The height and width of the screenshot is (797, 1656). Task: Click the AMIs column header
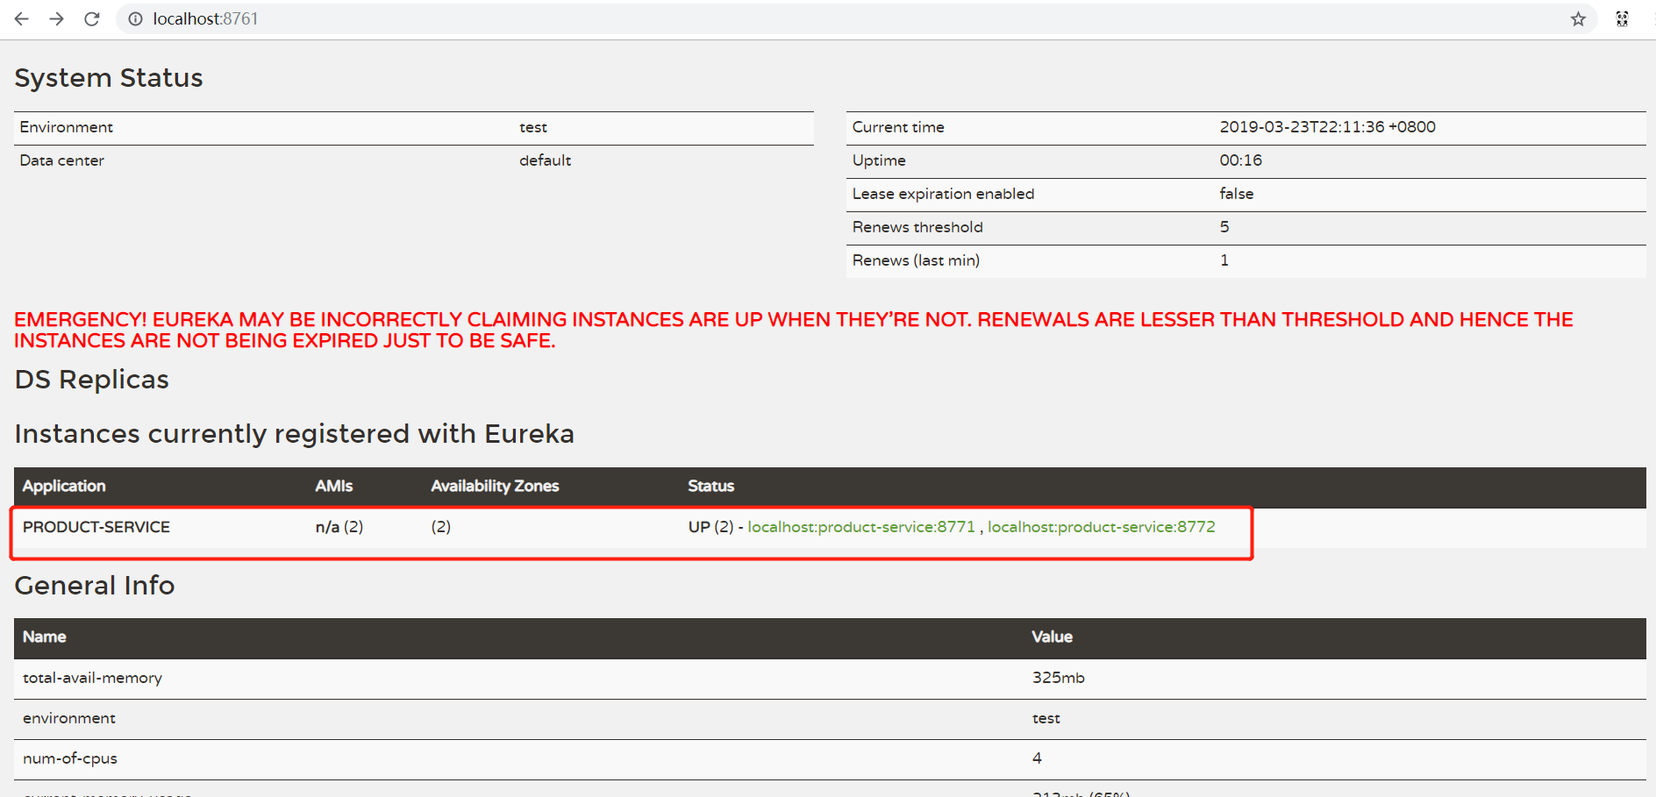(x=334, y=486)
